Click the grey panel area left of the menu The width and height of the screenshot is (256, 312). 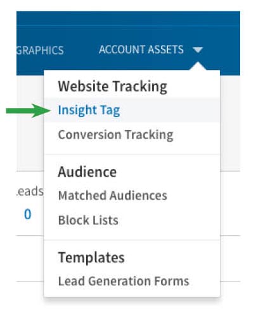(30, 123)
